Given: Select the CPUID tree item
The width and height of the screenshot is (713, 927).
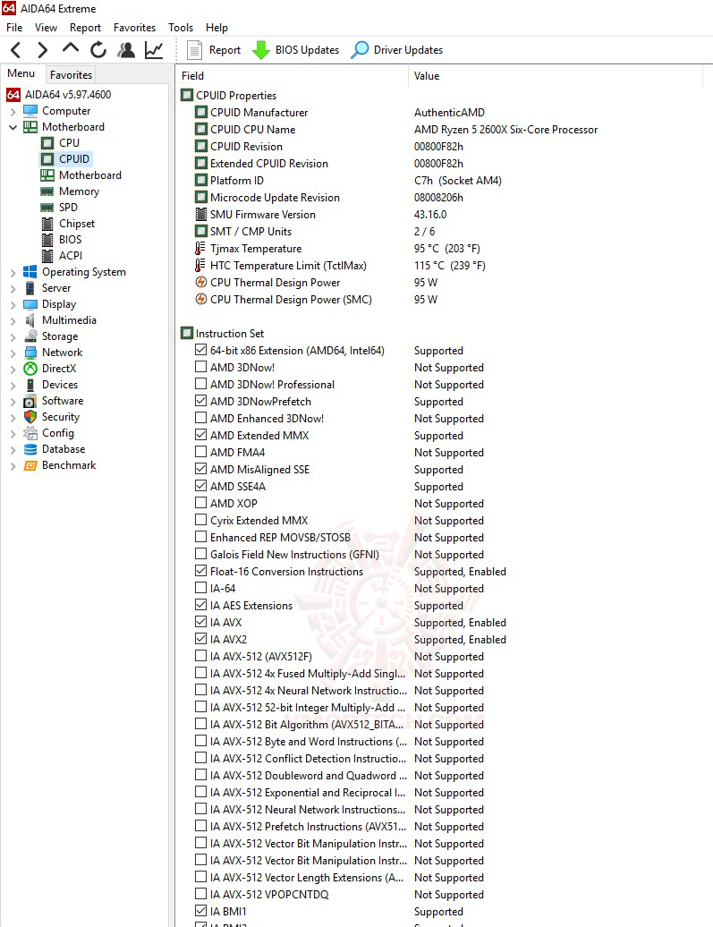Looking at the screenshot, I should coord(74,159).
